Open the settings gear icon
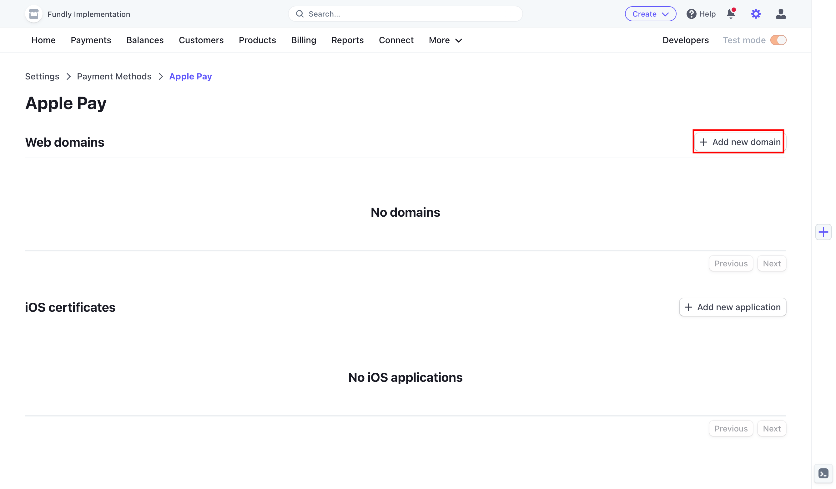This screenshot has width=836, height=489. (756, 14)
